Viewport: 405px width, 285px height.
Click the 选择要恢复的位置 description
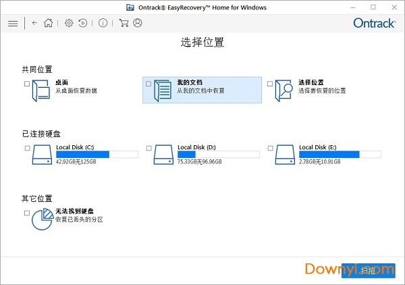click(322, 90)
